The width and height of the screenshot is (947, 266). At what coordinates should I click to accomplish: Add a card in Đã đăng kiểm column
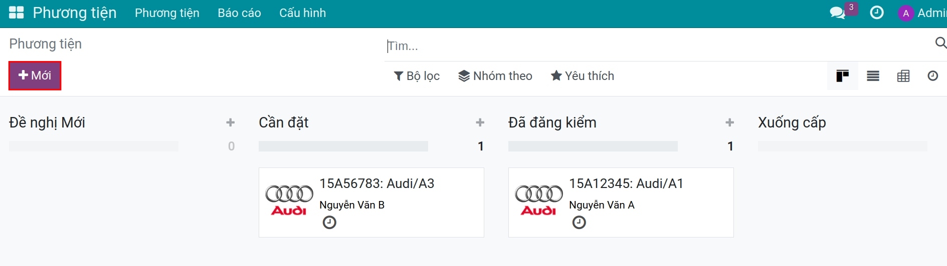729,122
